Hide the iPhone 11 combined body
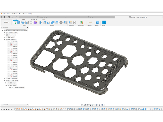The image size is (163, 122). tap(10, 88)
